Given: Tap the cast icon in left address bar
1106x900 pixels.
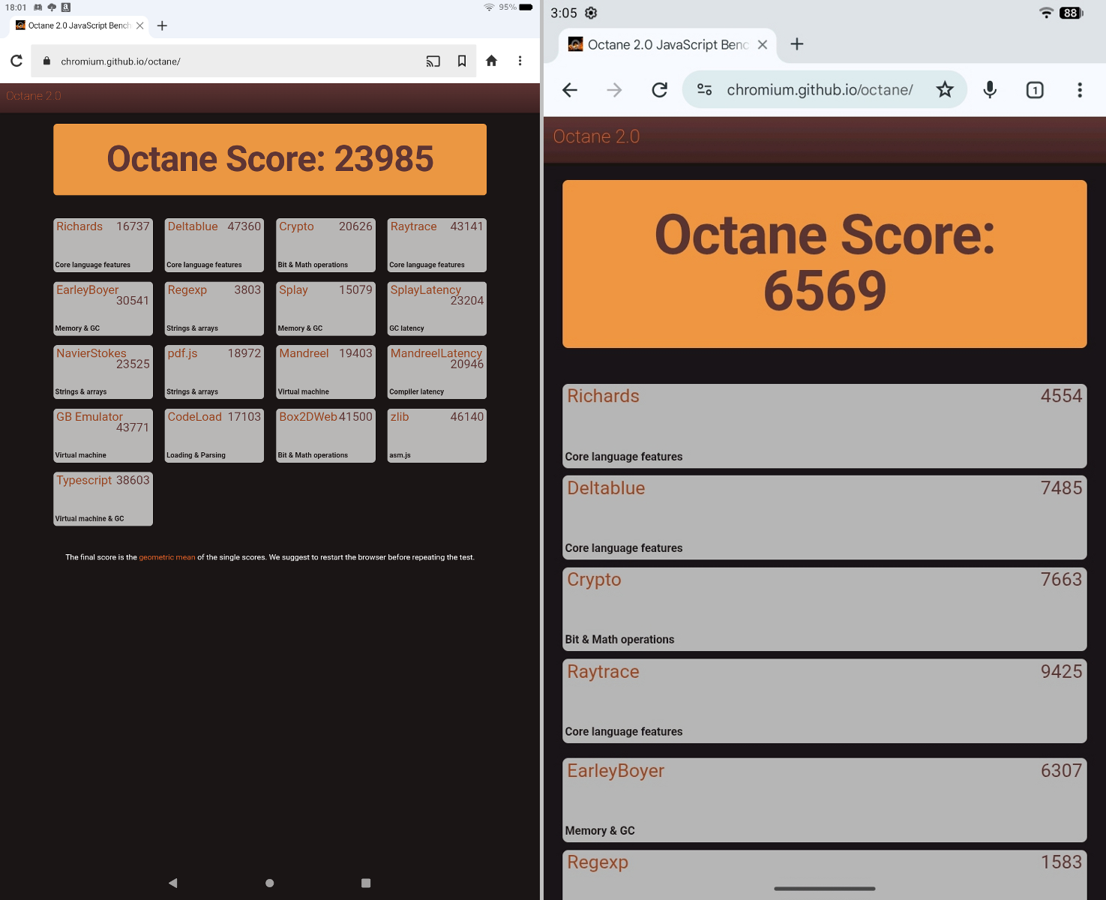Looking at the screenshot, I should click(x=433, y=61).
